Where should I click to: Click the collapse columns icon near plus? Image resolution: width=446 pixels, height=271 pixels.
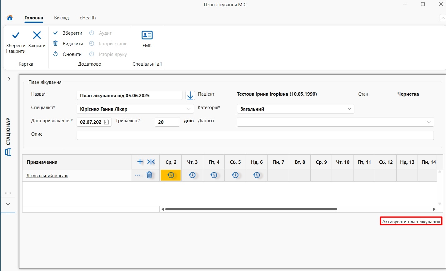coord(151,162)
